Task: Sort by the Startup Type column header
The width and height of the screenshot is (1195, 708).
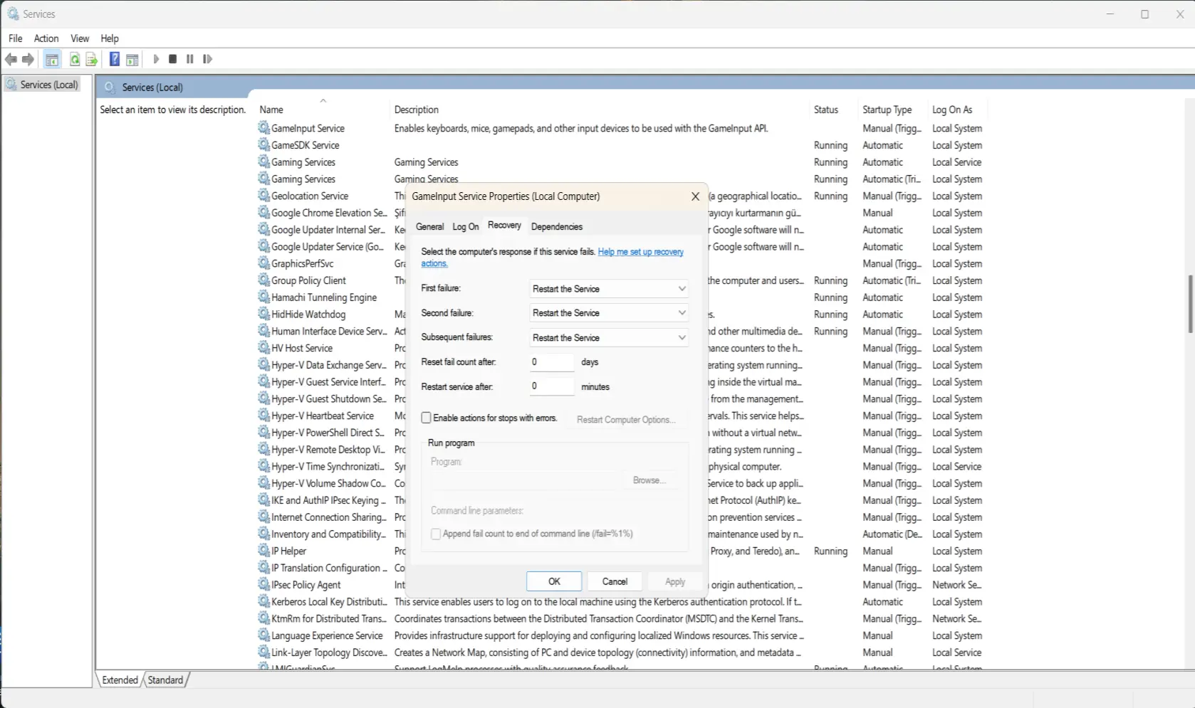Action: 892,110
